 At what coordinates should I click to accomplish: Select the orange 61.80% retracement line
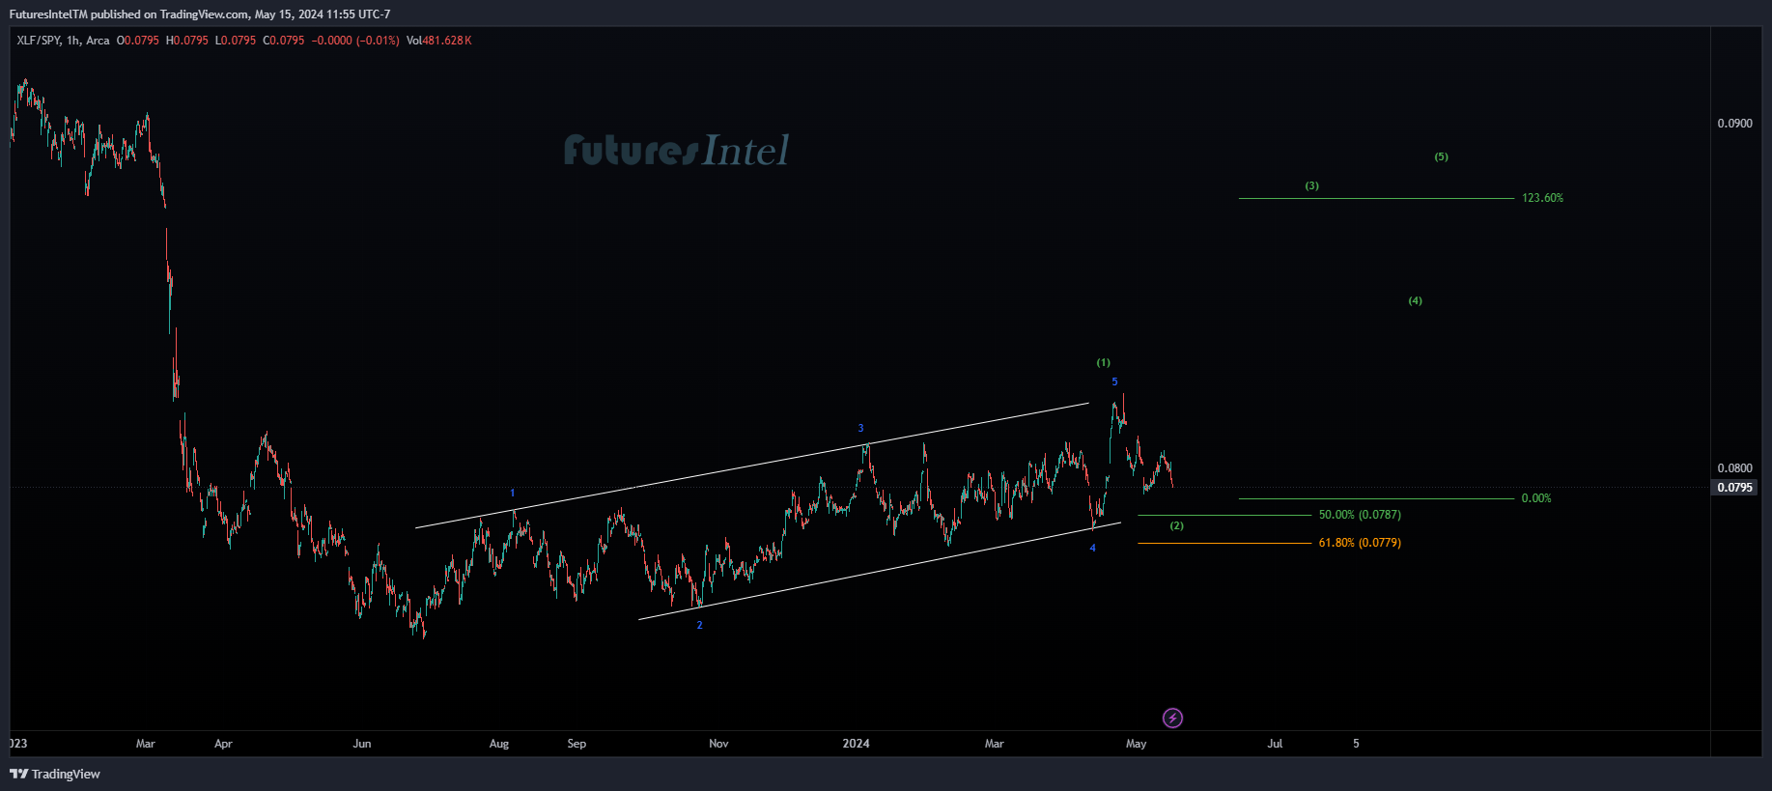[1224, 543]
